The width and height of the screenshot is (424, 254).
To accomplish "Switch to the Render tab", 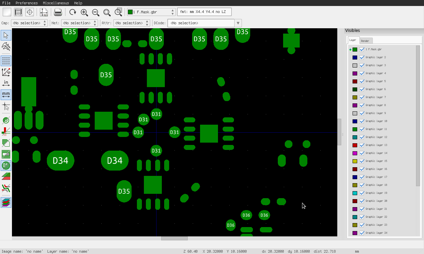I will 365,41.
